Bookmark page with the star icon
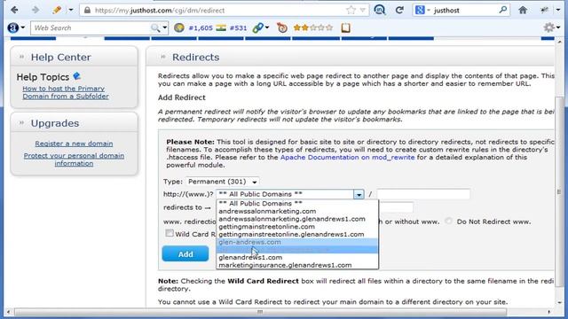This screenshot has width=568, height=319. tap(351, 10)
